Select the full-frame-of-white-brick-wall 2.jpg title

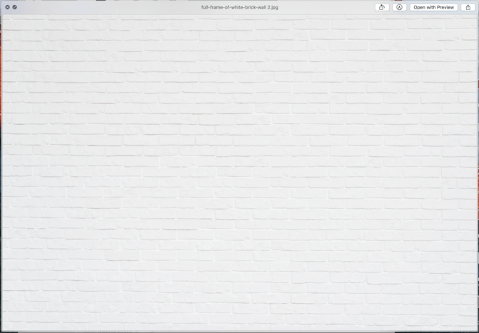click(x=238, y=7)
